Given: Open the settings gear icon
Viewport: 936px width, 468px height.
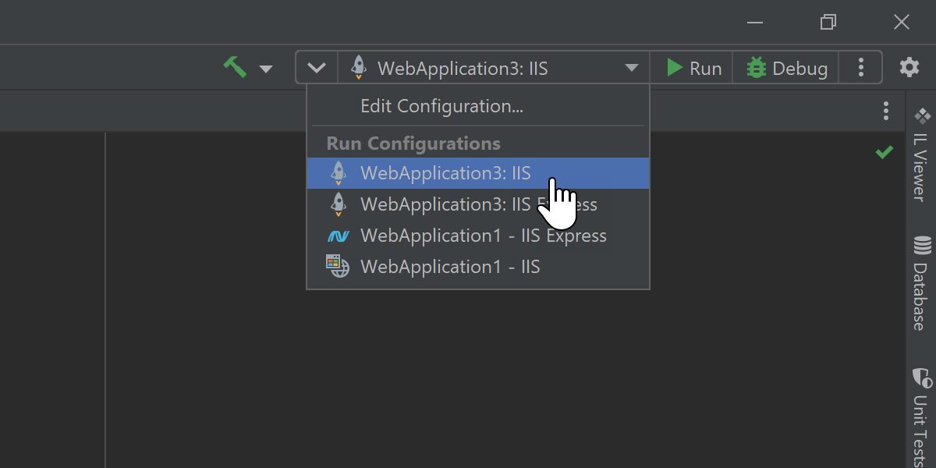Looking at the screenshot, I should pos(909,67).
